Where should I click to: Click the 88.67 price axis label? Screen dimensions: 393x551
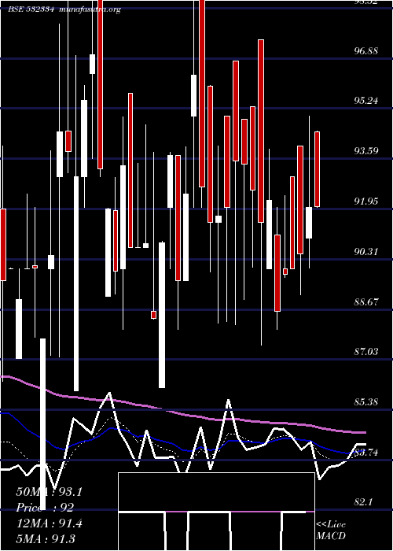pyautogui.click(x=366, y=301)
